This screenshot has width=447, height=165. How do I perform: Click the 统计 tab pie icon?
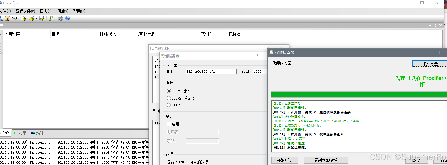[x=33, y=133]
